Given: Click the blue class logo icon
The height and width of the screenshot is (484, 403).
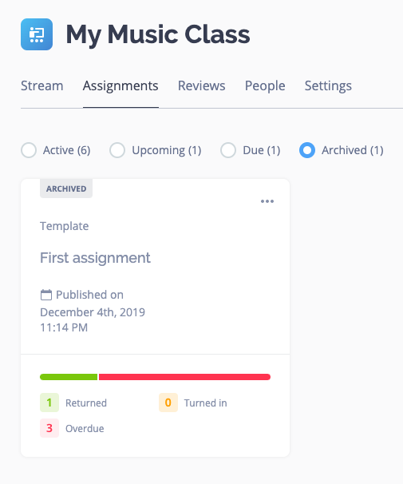Looking at the screenshot, I should (x=37, y=34).
